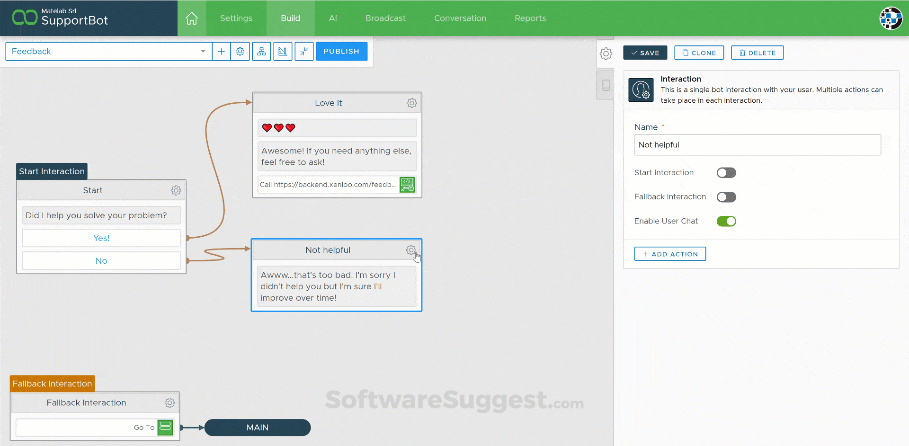Collapse the flow with the shrink-arrows icon
Screen dimensions: 909x446
tap(303, 51)
